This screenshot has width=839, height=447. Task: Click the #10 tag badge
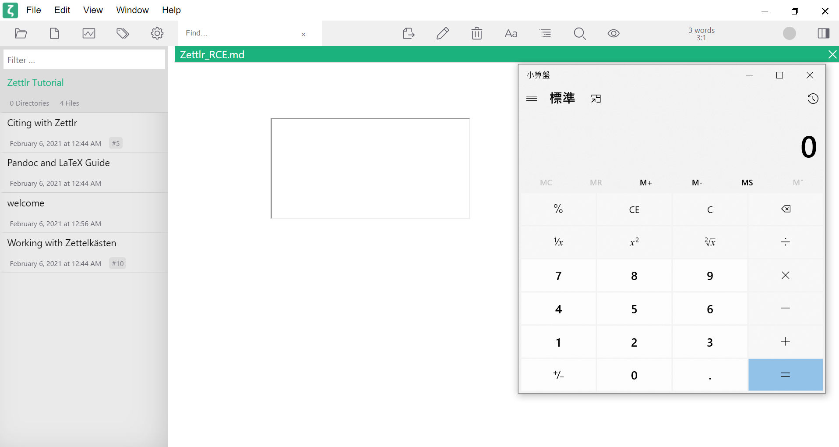pyautogui.click(x=117, y=263)
